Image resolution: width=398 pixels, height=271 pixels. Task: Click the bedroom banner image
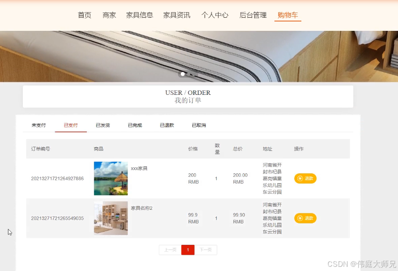199,57
